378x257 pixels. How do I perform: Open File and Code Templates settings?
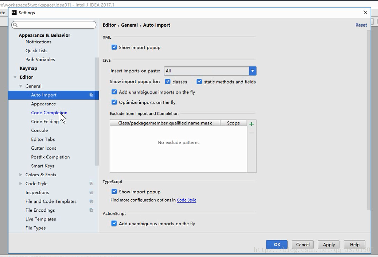tap(51, 201)
